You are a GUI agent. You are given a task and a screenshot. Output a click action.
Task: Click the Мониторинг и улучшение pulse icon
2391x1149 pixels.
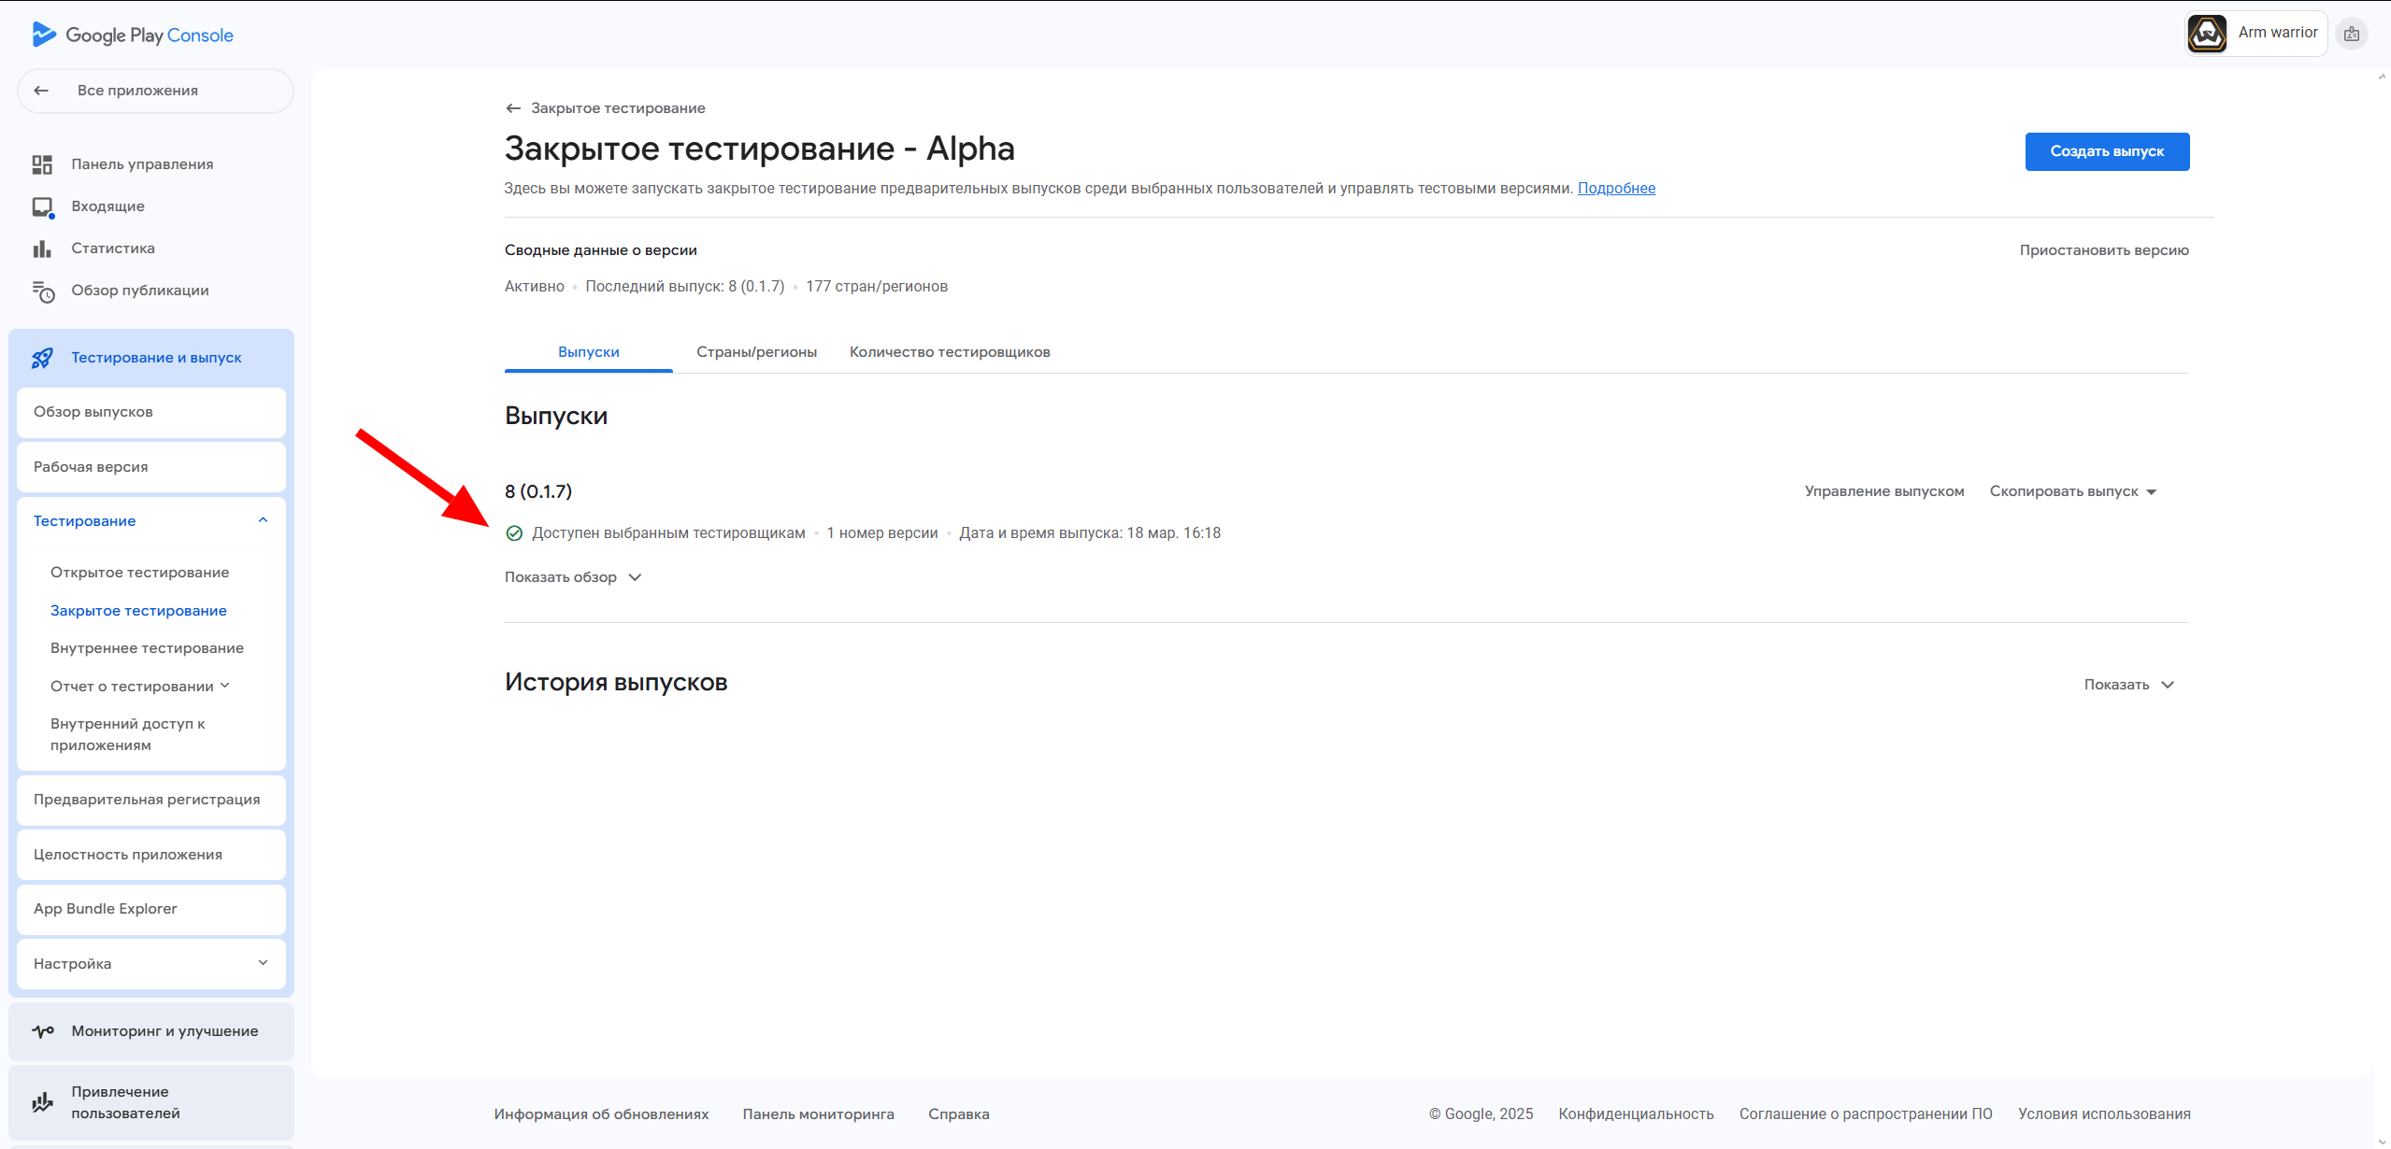click(43, 1031)
